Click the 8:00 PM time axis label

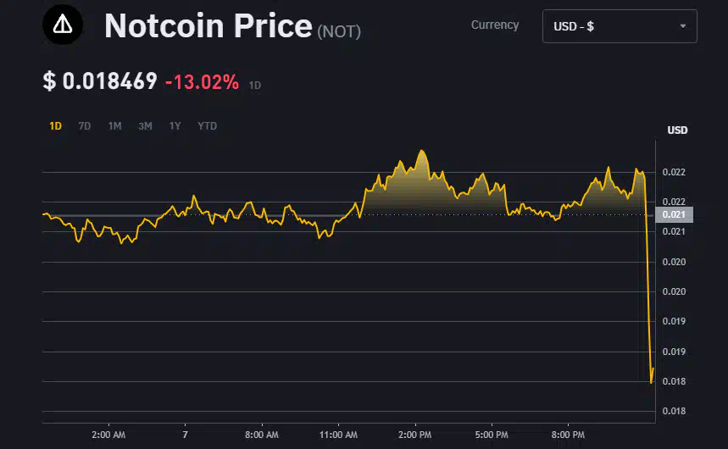pos(568,435)
